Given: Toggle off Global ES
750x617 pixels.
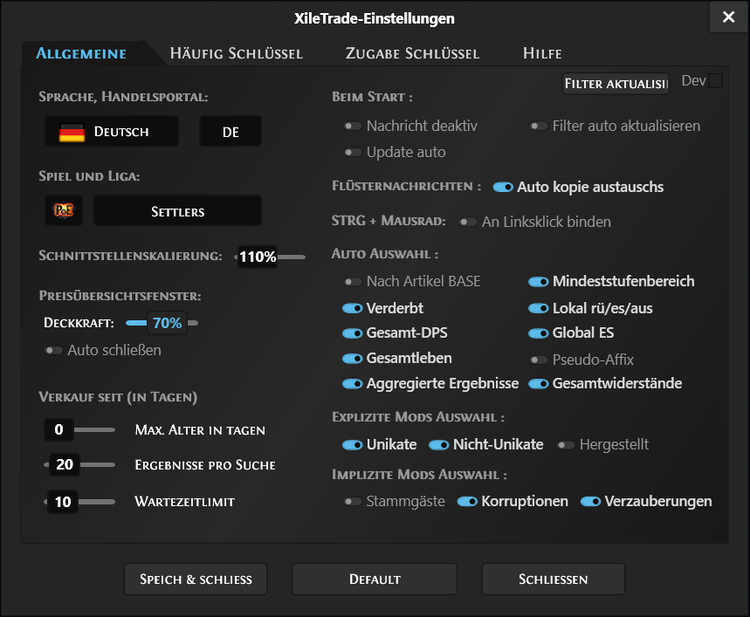Looking at the screenshot, I should 539,333.
